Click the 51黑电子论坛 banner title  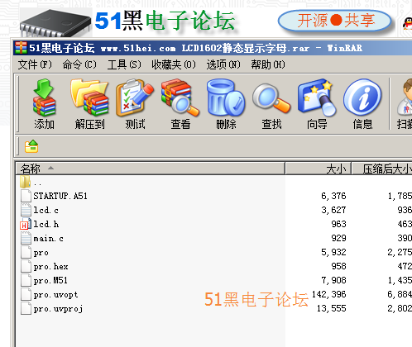pos(165,21)
